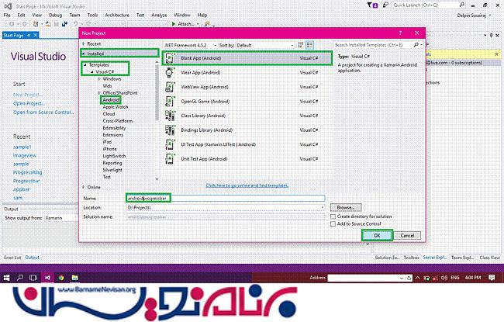Open recent project ProgressRing
The width and height of the screenshot is (504, 322).
click(28, 172)
